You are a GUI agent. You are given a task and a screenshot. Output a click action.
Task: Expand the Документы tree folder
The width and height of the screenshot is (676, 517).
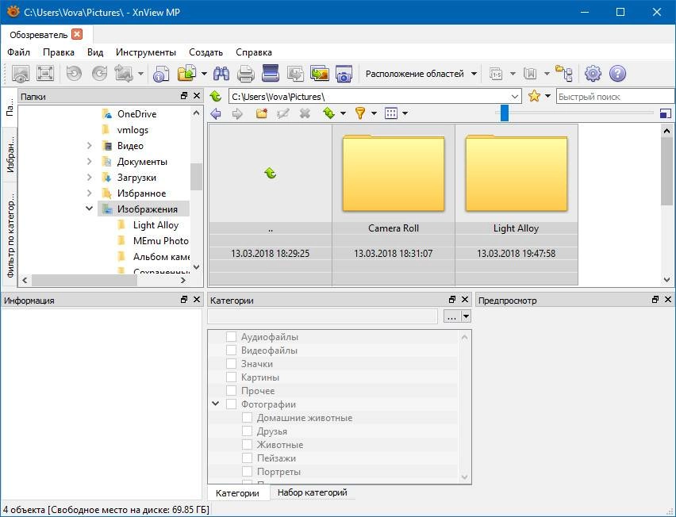click(x=89, y=162)
